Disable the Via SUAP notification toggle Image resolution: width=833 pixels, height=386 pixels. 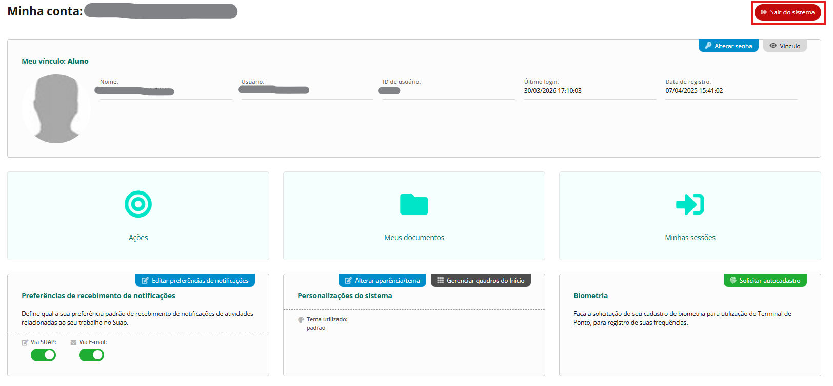pyautogui.click(x=44, y=355)
